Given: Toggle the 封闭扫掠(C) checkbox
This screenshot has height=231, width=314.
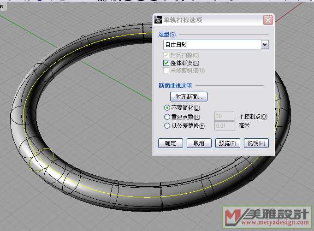Looking at the screenshot, I should [x=166, y=55].
